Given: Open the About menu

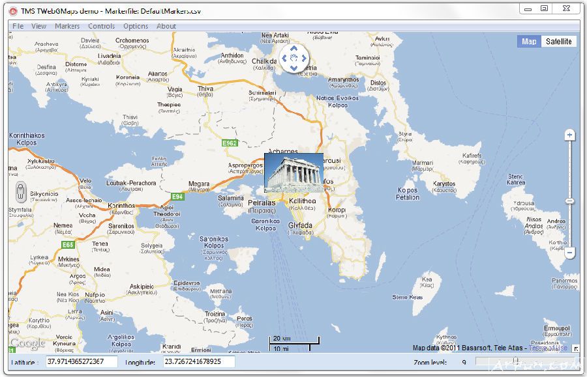Looking at the screenshot, I should [x=166, y=26].
